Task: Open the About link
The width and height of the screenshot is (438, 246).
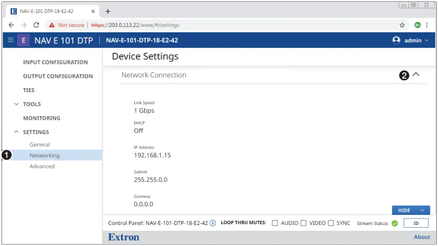Action: [x=422, y=237]
